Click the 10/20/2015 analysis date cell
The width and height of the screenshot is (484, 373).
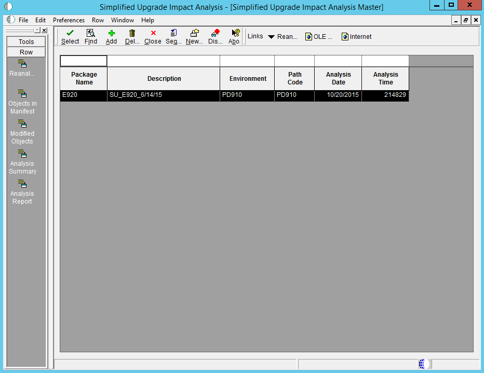pyautogui.click(x=338, y=95)
